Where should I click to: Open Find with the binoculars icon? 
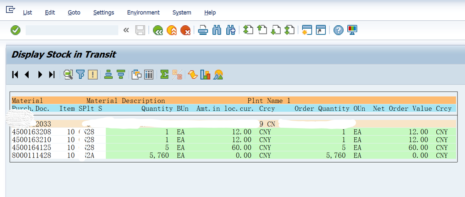click(x=217, y=30)
